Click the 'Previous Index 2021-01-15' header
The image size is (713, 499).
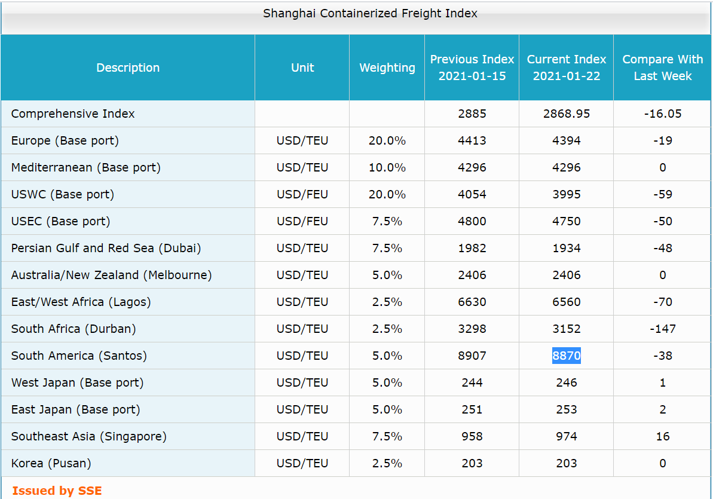coord(472,68)
